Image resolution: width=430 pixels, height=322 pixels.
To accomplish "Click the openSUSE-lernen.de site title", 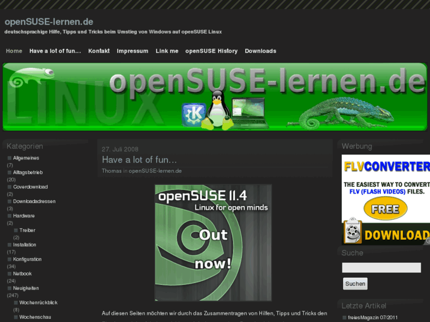I will (49, 22).
